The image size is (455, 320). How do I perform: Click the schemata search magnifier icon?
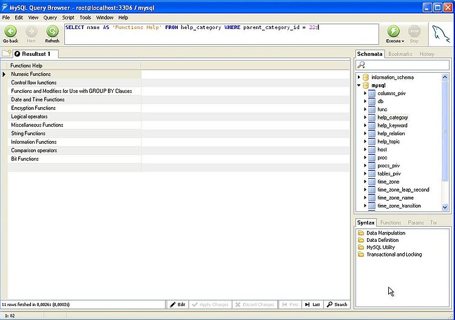point(361,65)
